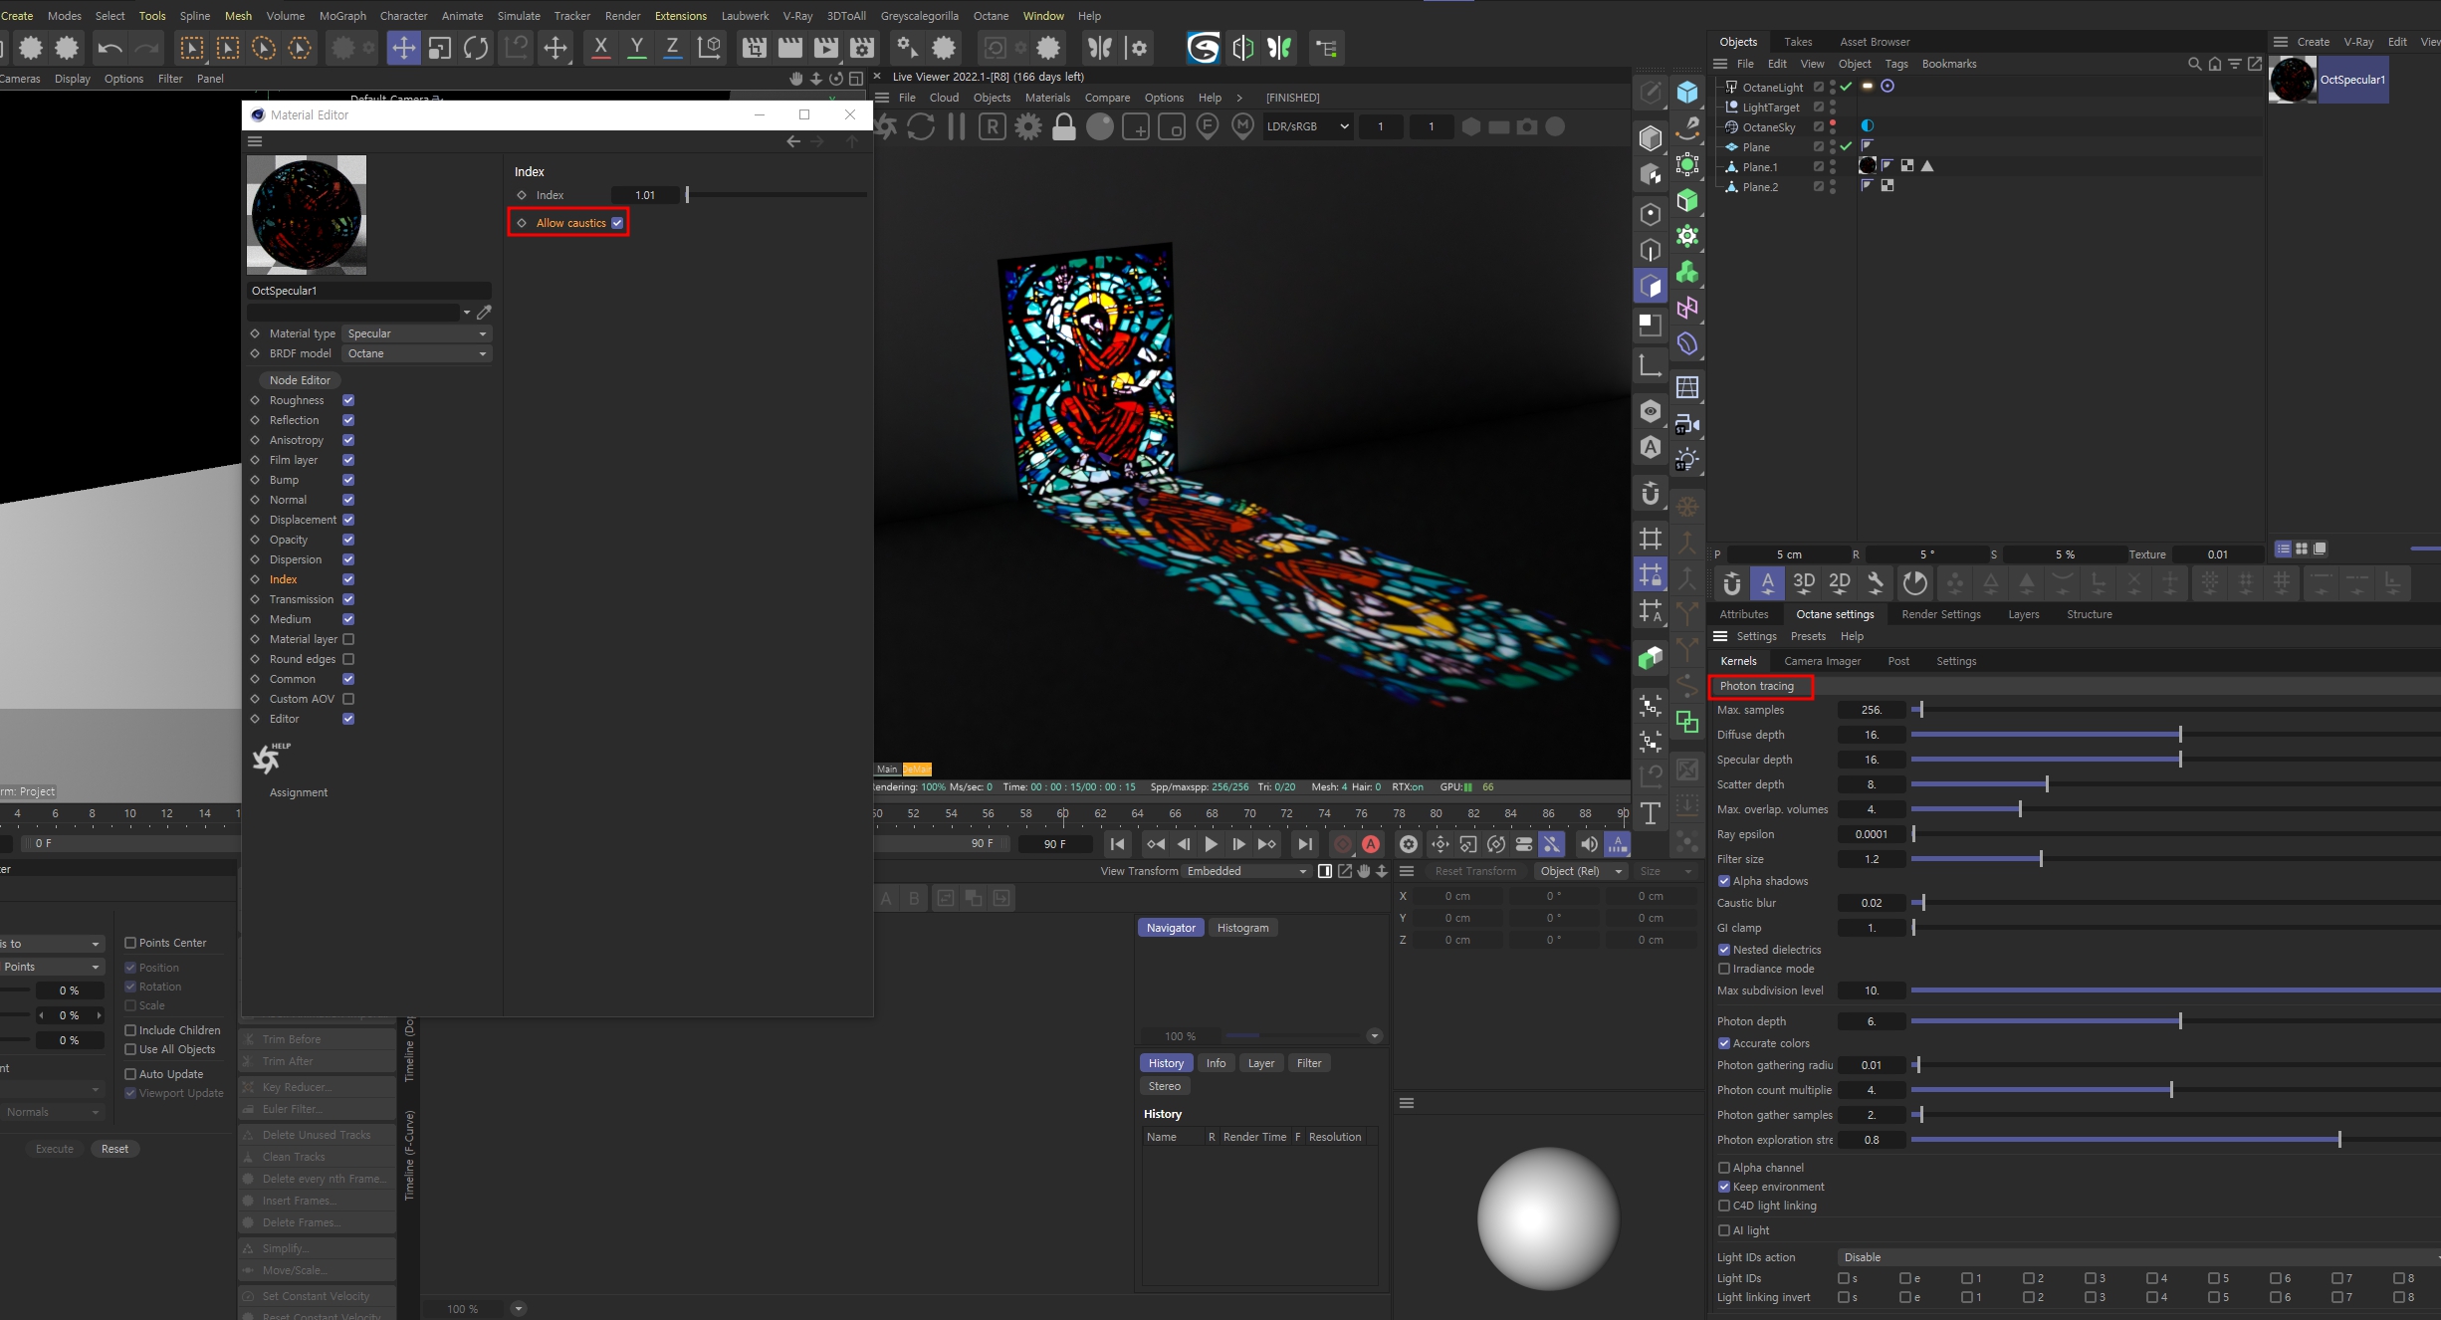Adjust the Photon depth slider

pyautogui.click(x=2174, y=1021)
